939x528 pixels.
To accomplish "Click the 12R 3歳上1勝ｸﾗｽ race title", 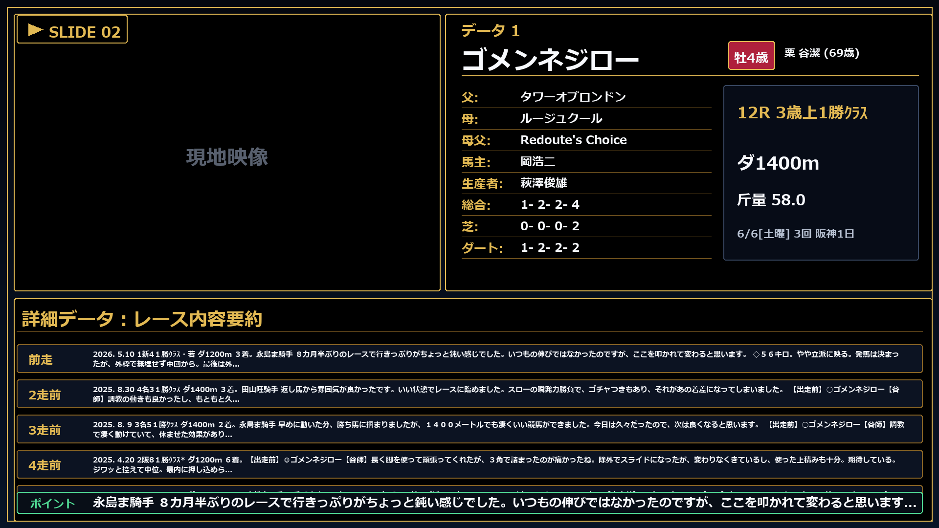I will [803, 113].
